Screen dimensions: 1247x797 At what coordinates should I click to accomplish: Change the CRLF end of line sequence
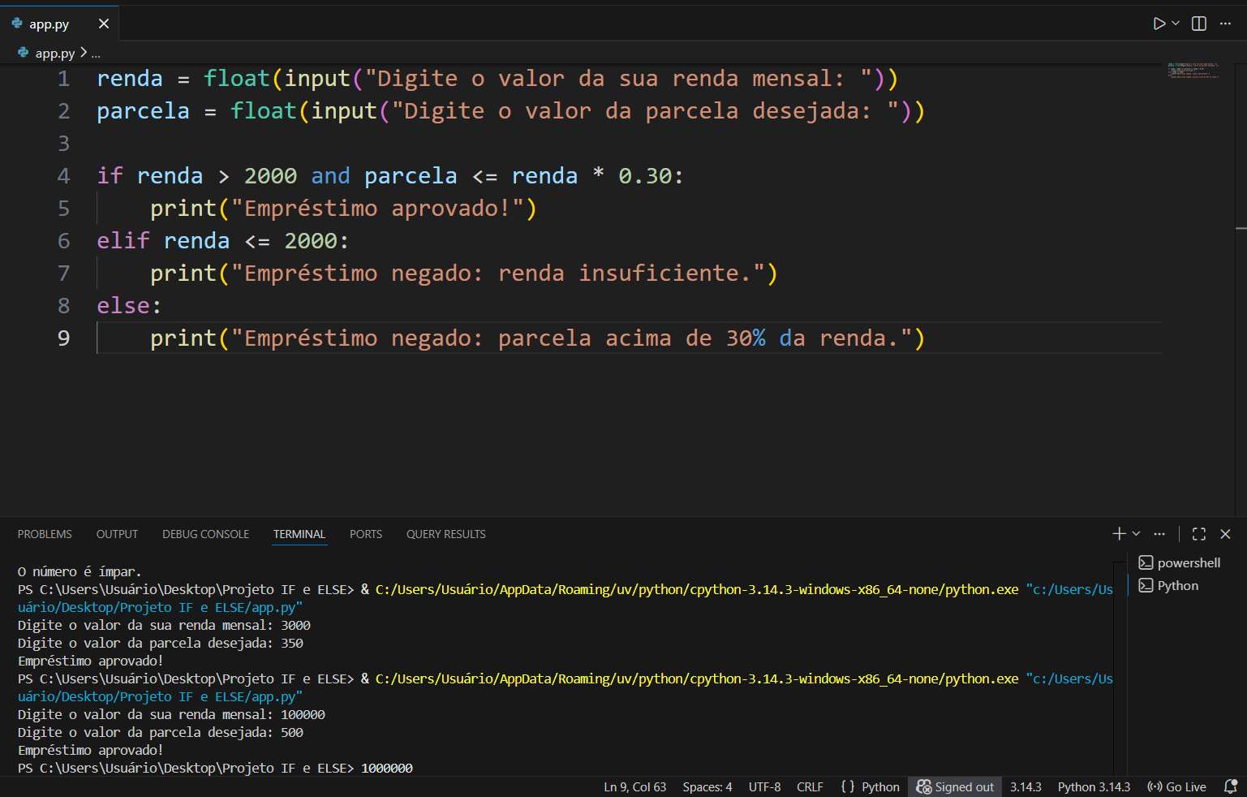click(x=810, y=786)
